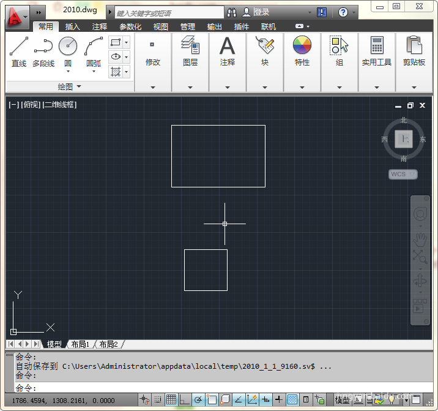Toggle Polar Tracking in the status bar

pos(198,400)
